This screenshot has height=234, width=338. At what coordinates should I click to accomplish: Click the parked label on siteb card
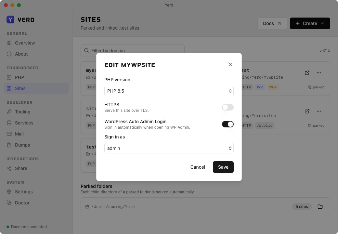(316, 125)
